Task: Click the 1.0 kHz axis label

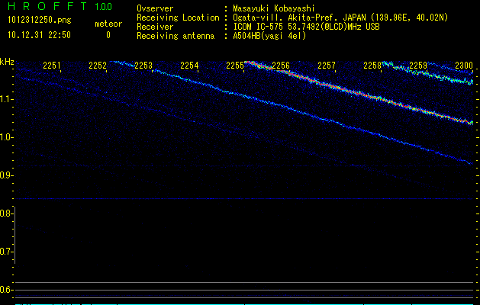Action: point(7,137)
